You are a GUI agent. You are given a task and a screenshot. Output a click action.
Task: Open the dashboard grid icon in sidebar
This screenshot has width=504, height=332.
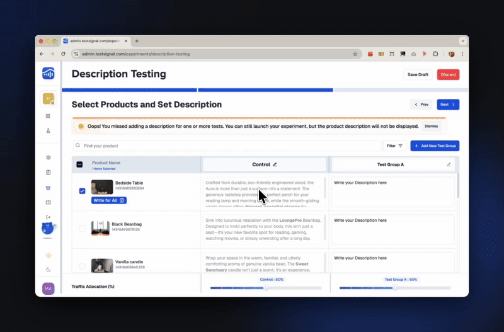[48, 116]
